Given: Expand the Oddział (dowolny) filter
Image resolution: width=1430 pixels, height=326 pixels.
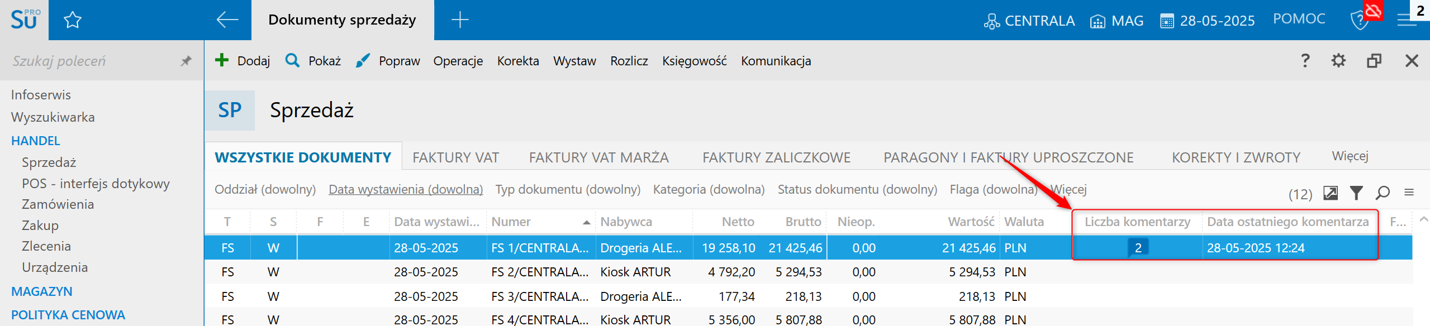Looking at the screenshot, I should click(265, 190).
